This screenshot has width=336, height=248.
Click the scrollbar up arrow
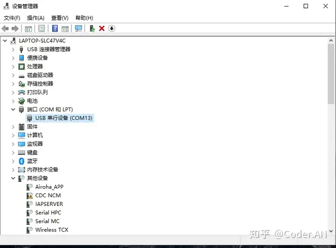(331, 40)
